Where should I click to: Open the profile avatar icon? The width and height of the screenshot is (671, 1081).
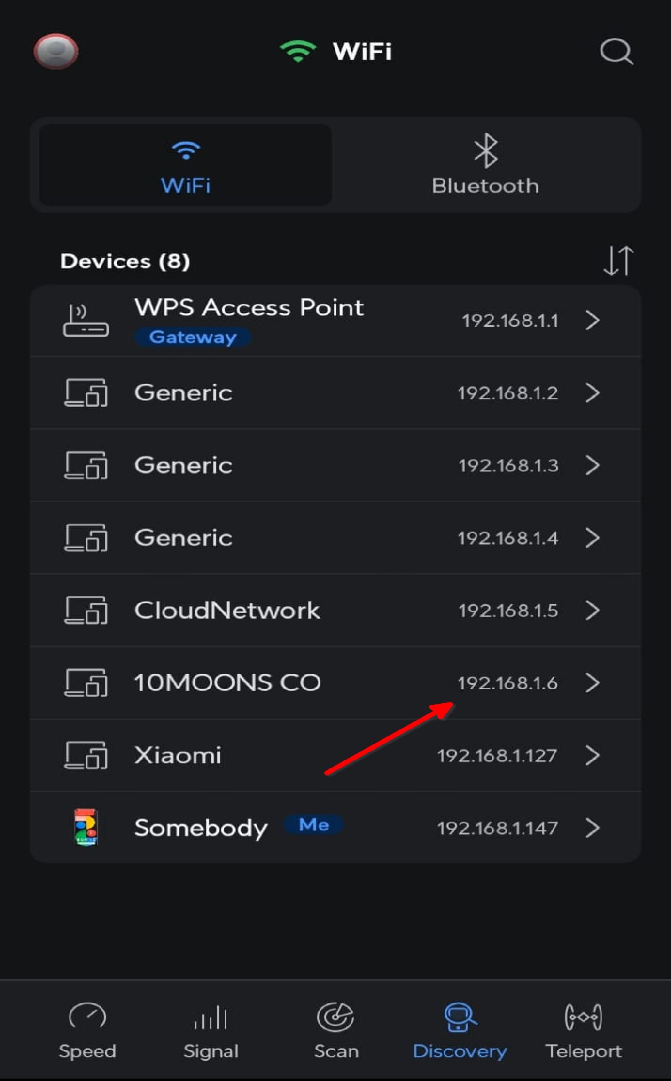(x=56, y=51)
